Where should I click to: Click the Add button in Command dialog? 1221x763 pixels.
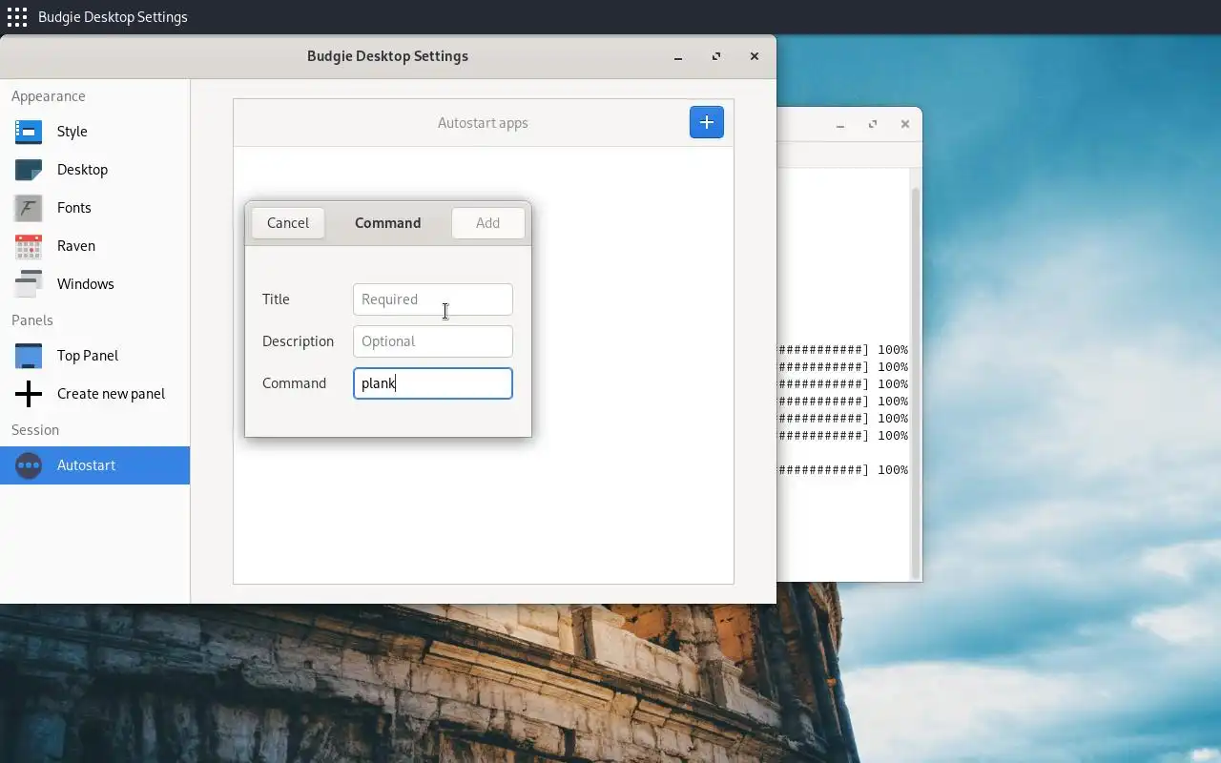[487, 223]
